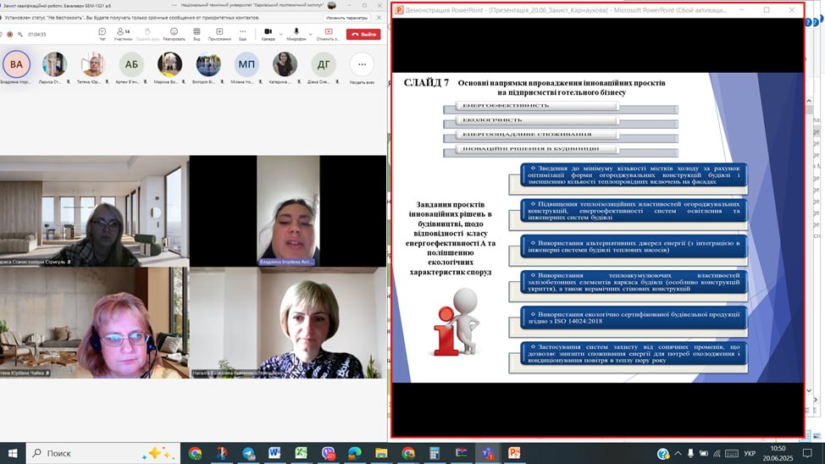
Task: Toggle the camera on or off
Action: pos(267,32)
